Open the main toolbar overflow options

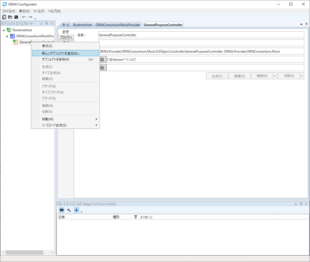tap(35, 19)
